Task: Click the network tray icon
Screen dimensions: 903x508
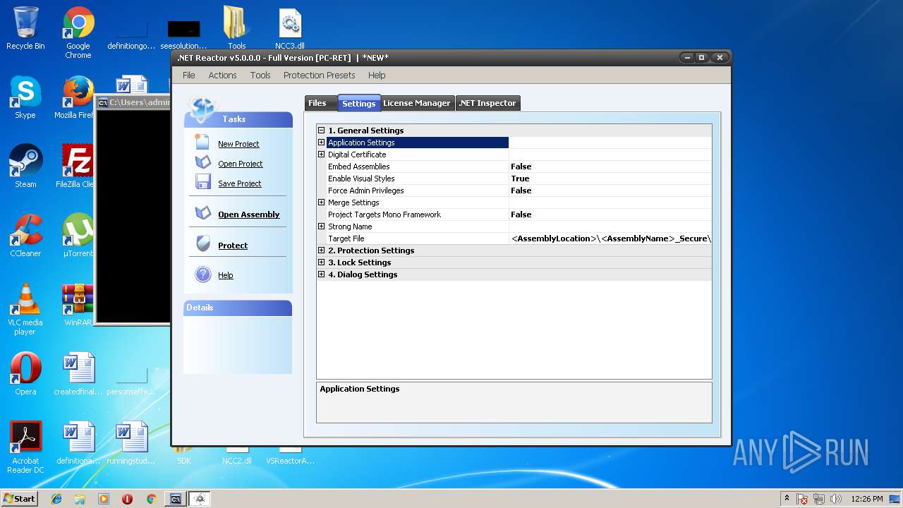Action: [820, 499]
